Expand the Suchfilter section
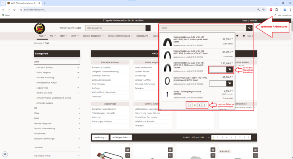Viewport: 293px width, 159px height. (79, 147)
